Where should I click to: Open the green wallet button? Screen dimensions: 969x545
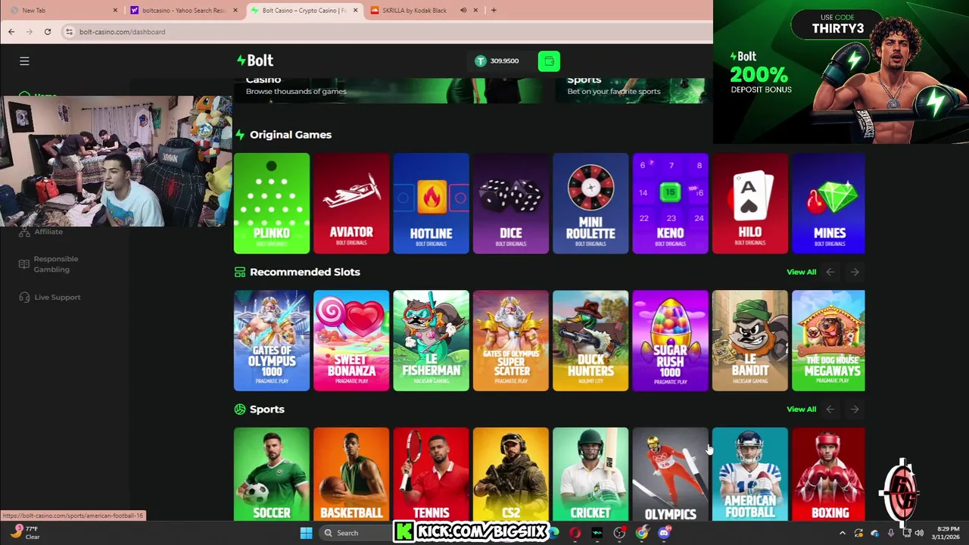pyautogui.click(x=549, y=61)
